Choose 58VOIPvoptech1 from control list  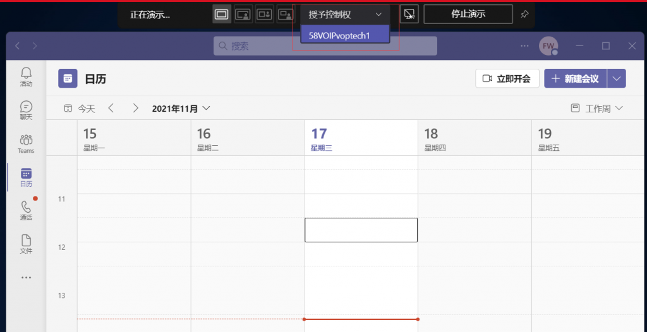pos(346,35)
